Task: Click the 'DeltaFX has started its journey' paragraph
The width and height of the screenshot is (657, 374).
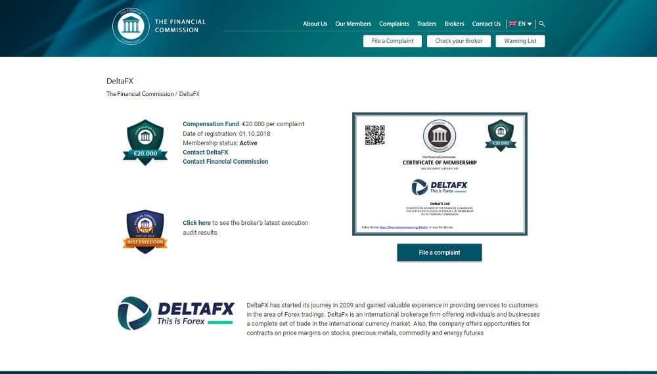Action: (x=393, y=319)
